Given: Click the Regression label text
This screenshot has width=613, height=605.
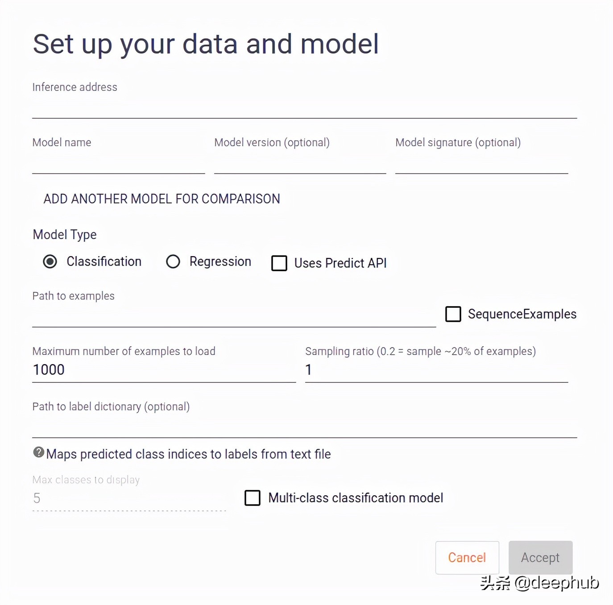Looking at the screenshot, I should point(220,261).
